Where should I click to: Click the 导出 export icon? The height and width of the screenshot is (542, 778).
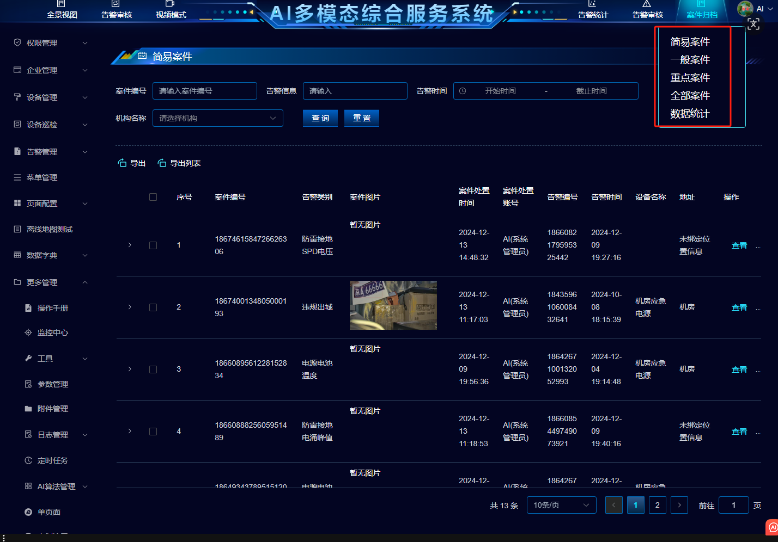[x=122, y=163]
